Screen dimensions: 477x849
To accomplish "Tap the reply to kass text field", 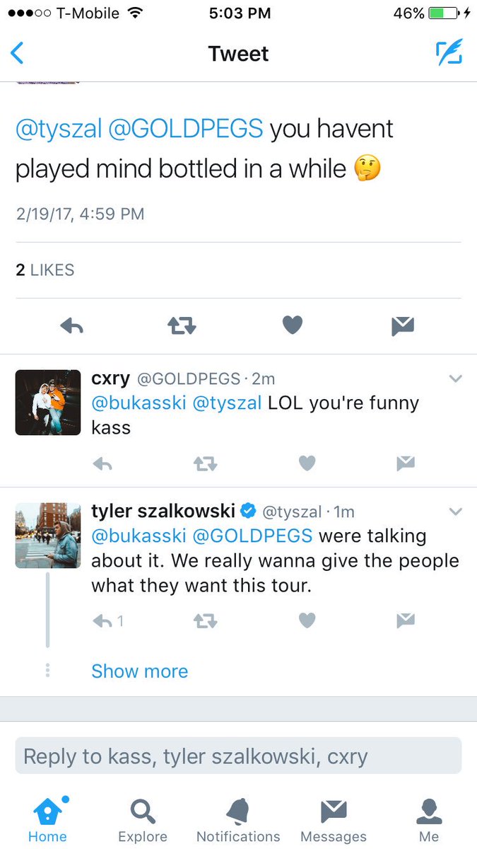I will [x=238, y=756].
